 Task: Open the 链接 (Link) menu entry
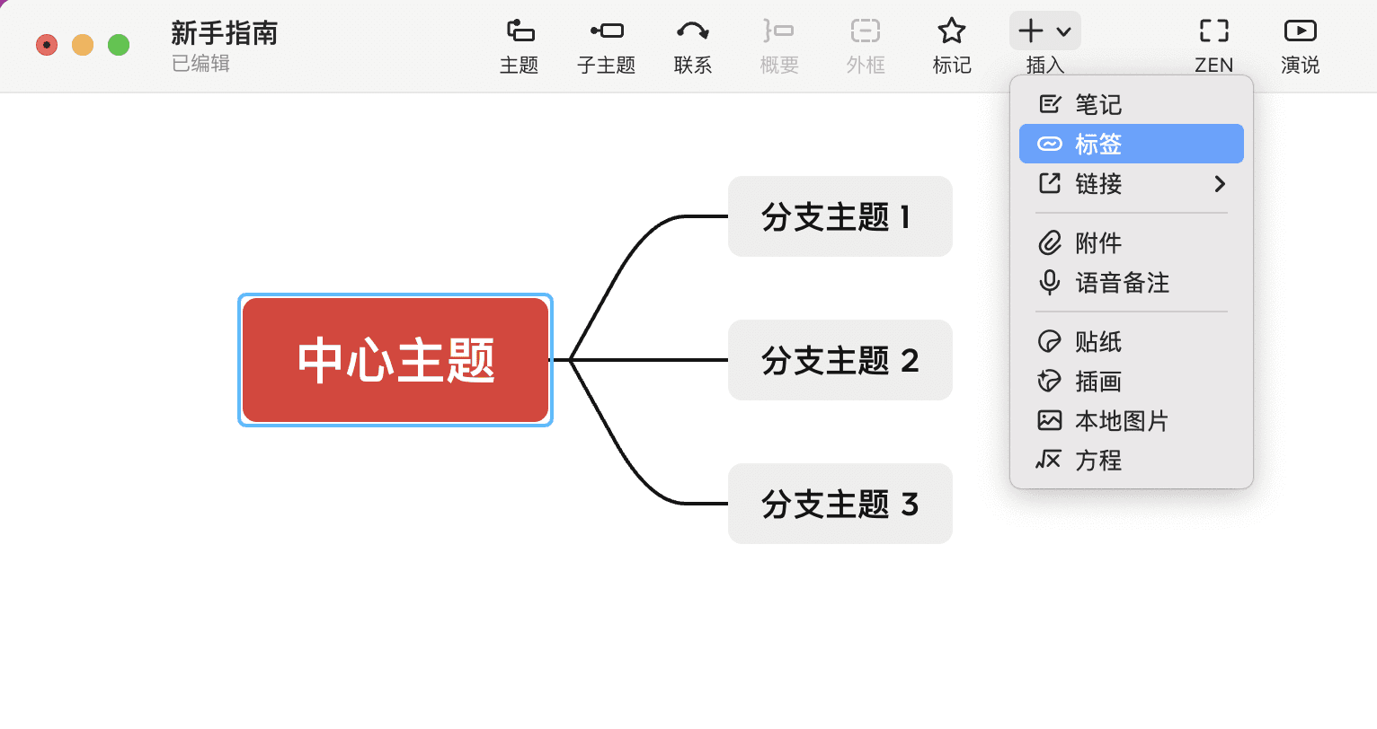[x=1132, y=183]
